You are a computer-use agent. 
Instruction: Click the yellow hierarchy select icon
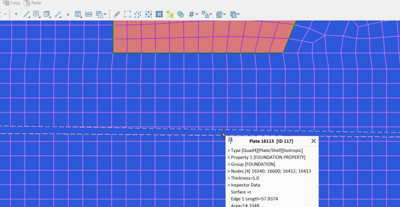click(169, 14)
